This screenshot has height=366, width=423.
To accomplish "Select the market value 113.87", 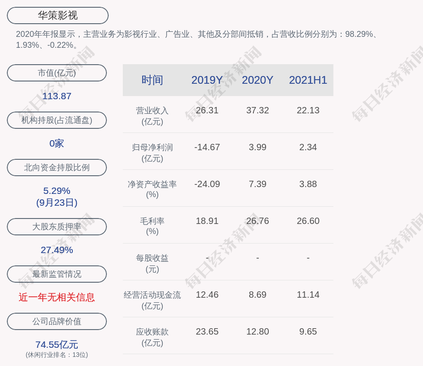I will pyautogui.click(x=57, y=96).
